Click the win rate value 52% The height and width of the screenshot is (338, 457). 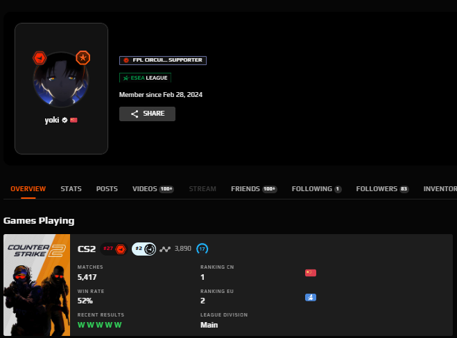85,301
